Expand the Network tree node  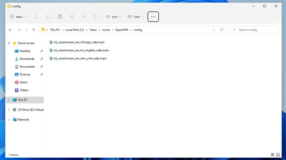[9, 119]
